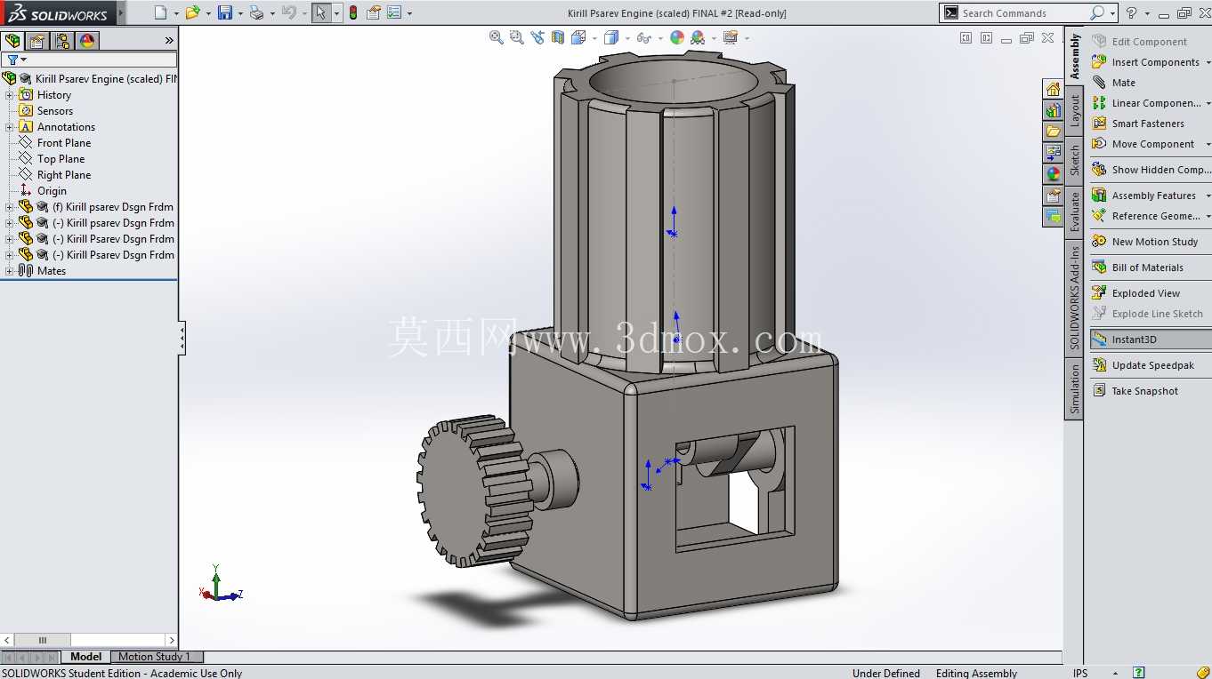Click Apply Scene icon

coord(698,37)
